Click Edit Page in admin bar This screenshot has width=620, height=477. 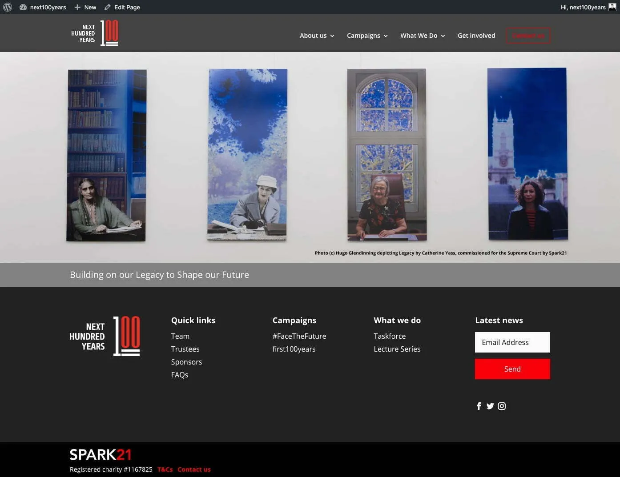[127, 7]
